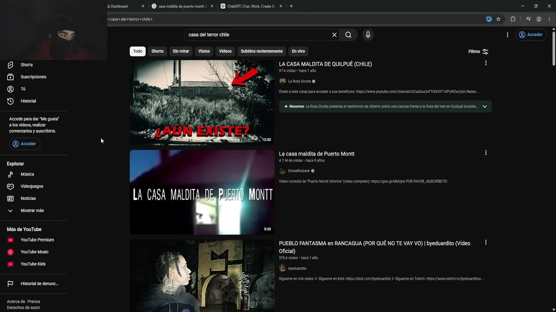Select the Shorts filter chip
Screen dimensions: 556x312
pos(157,51)
